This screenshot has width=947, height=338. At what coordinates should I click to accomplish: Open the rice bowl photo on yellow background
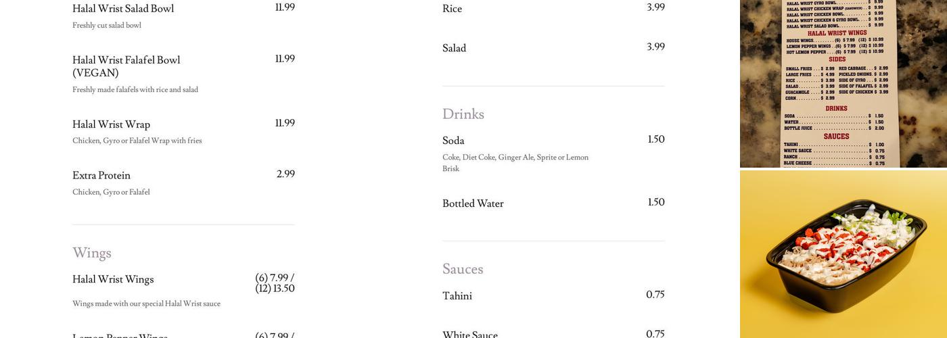pos(843,254)
